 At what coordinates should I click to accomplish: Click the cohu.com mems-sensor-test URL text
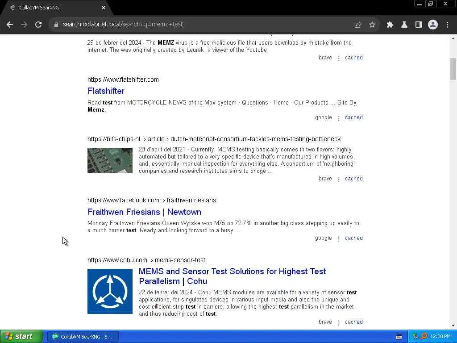[146, 260]
